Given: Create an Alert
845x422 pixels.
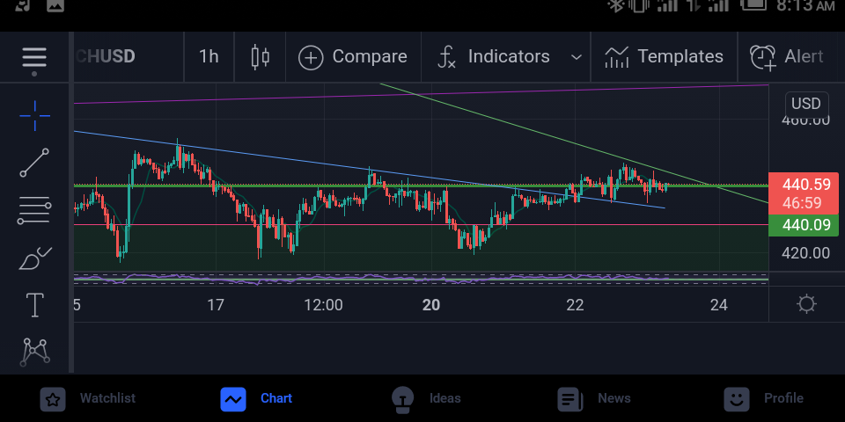Looking at the screenshot, I should pyautogui.click(x=787, y=56).
